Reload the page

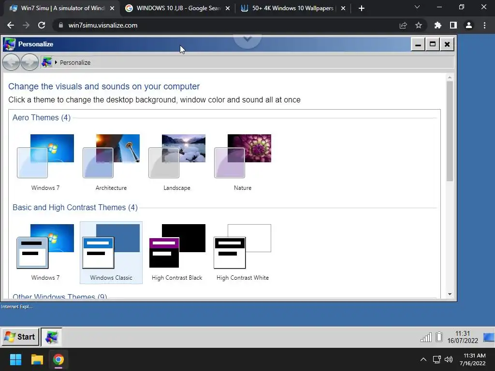click(x=42, y=25)
